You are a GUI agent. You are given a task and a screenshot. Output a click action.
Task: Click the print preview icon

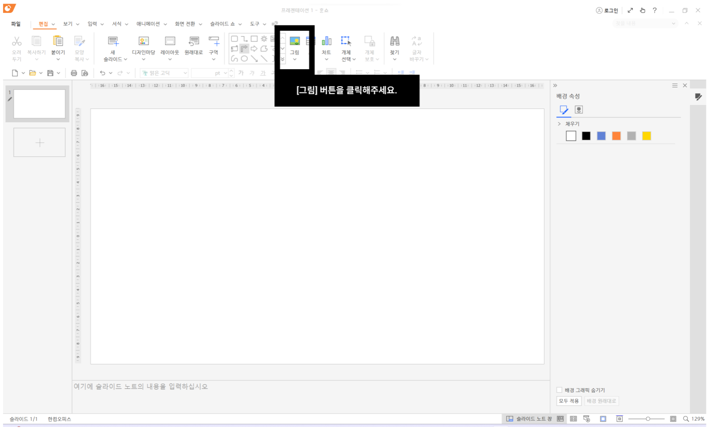pos(85,73)
